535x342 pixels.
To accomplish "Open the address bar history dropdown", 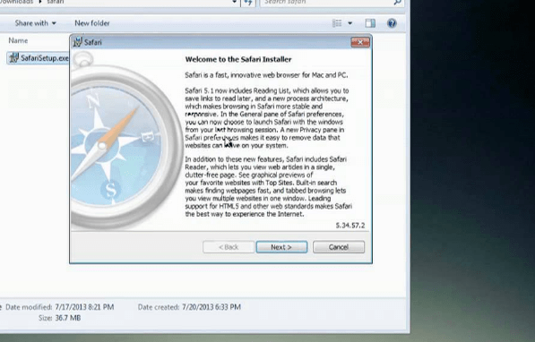I will pyautogui.click(x=235, y=3).
